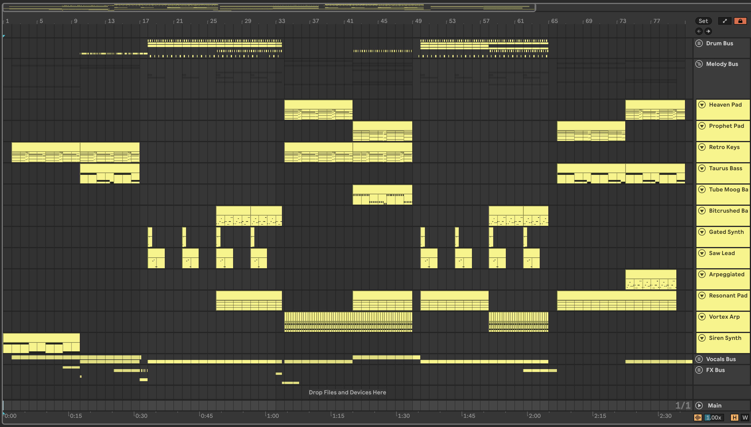751x427 pixels.
Task: Click the Main track play icon
Action: [x=699, y=405]
